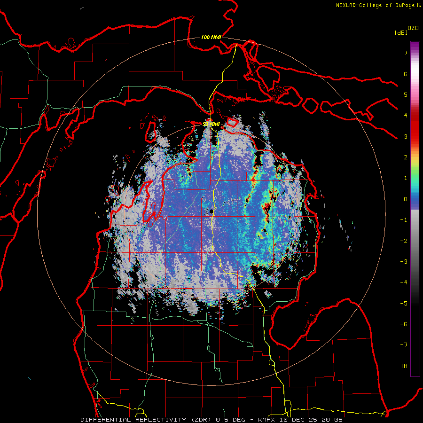Click the NEXLAB-College of DuPage label
The width and height of the screenshot is (423, 423).
click(x=378, y=5)
